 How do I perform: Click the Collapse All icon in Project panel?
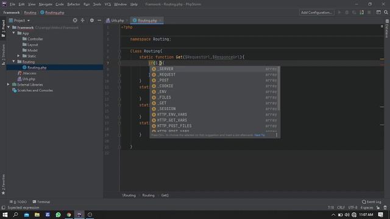click(83, 20)
